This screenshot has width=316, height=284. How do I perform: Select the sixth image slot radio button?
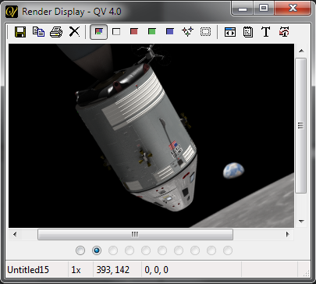(x=162, y=250)
